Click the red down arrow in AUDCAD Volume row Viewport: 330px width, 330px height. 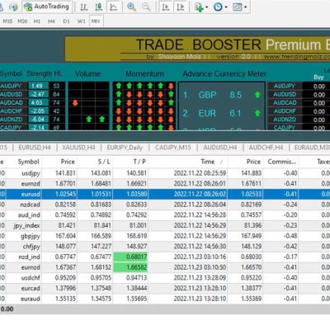(75, 103)
